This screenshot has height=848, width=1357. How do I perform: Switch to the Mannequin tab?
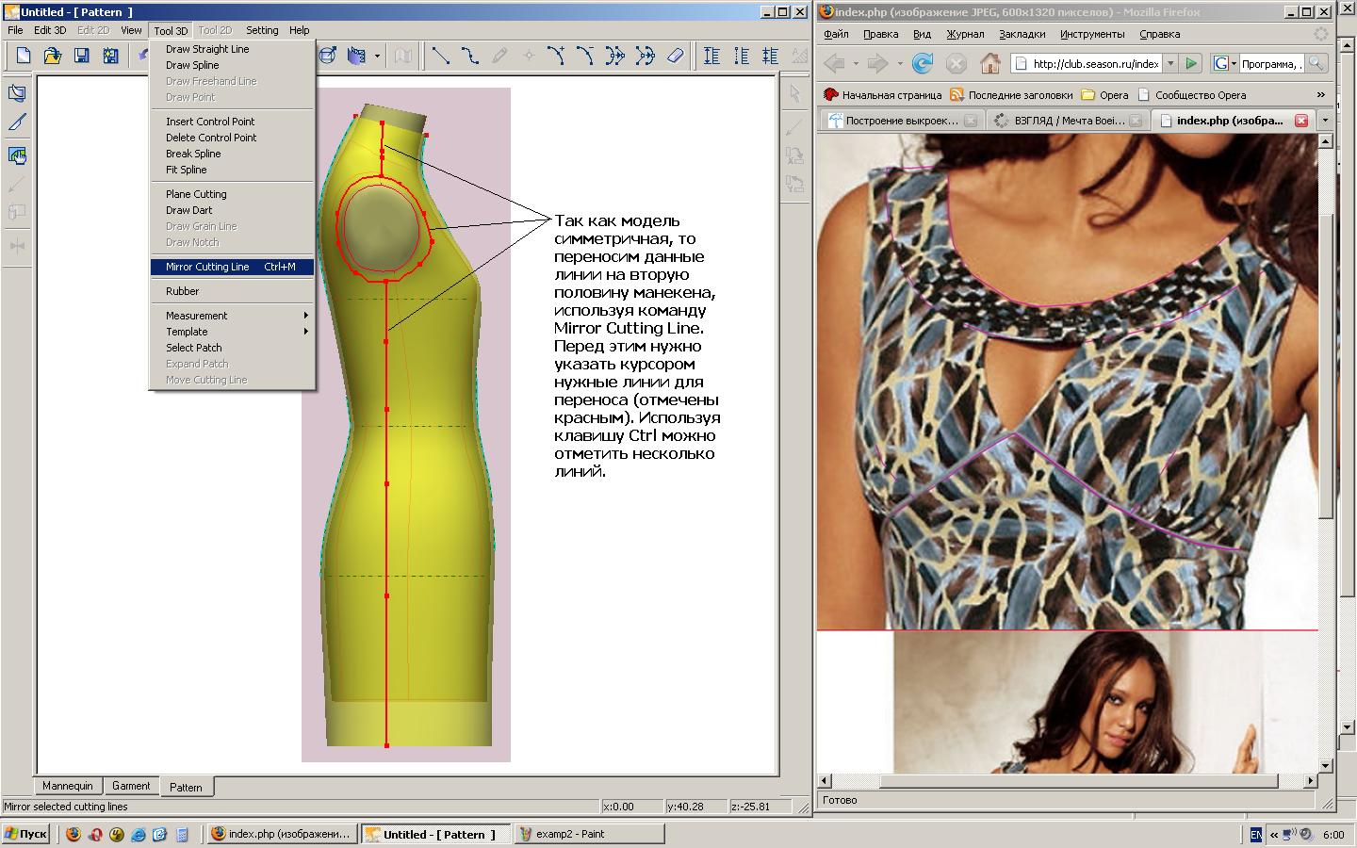point(68,786)
